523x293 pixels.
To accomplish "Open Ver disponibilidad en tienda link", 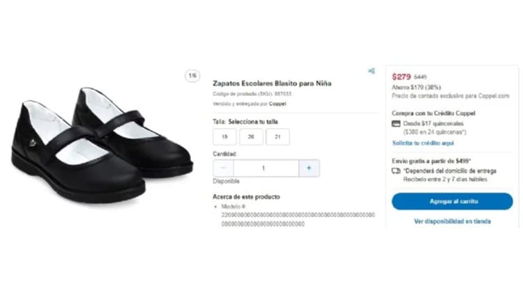I will (452, 221).
